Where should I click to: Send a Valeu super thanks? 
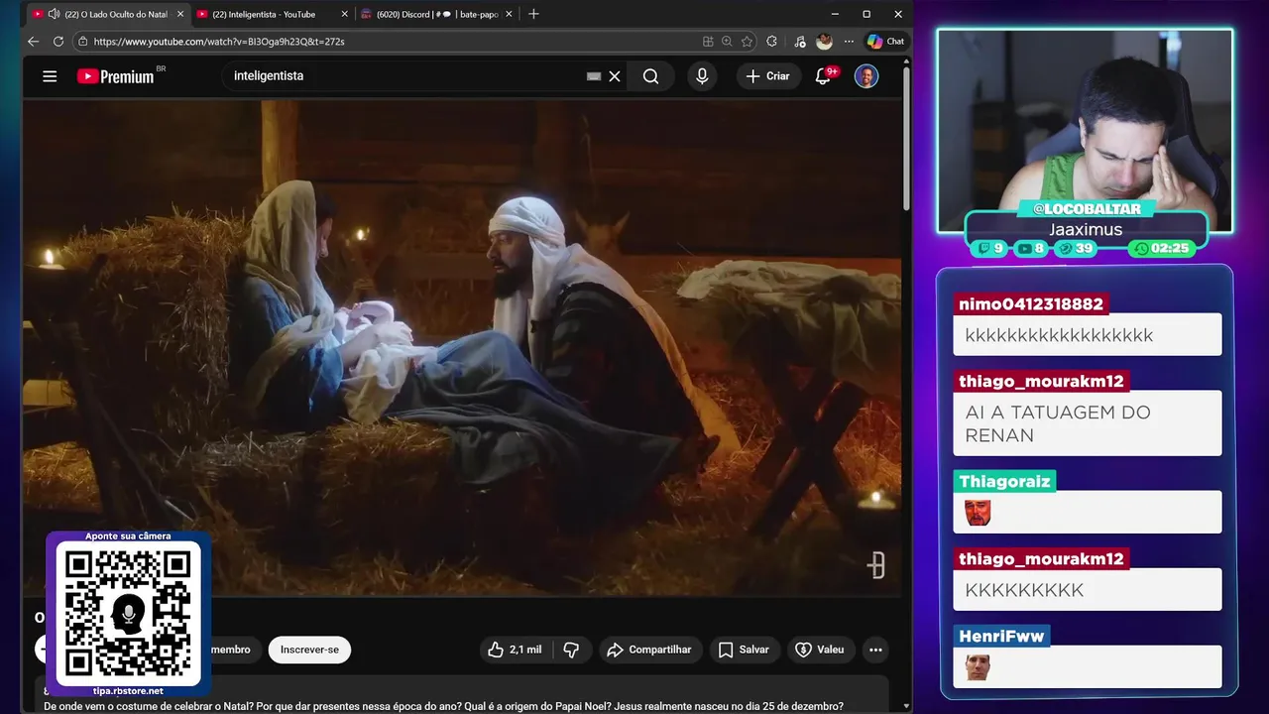[821, 650]
